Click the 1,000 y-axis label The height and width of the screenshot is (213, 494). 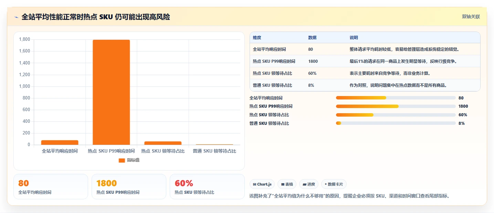point(25,86)
